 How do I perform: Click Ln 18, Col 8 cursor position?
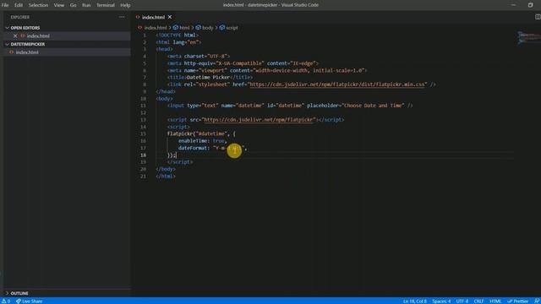coord(415,301)
